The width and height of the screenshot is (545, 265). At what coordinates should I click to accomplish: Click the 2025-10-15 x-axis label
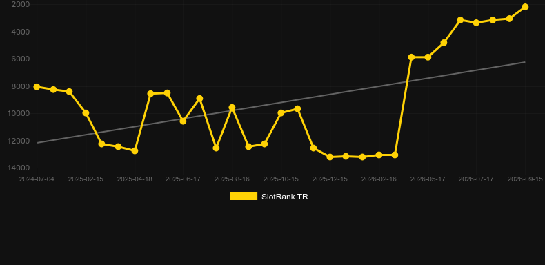pyautogui.click(x=281, y=179)
